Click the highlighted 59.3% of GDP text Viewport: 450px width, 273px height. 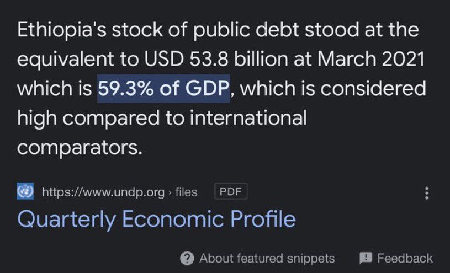click(x=164, y=88)
